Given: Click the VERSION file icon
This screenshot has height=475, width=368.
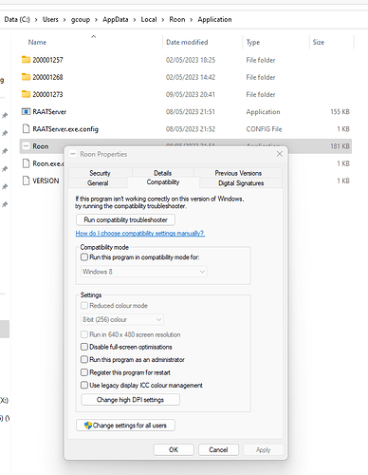Looking at the screenshot, I should [26, 180].
